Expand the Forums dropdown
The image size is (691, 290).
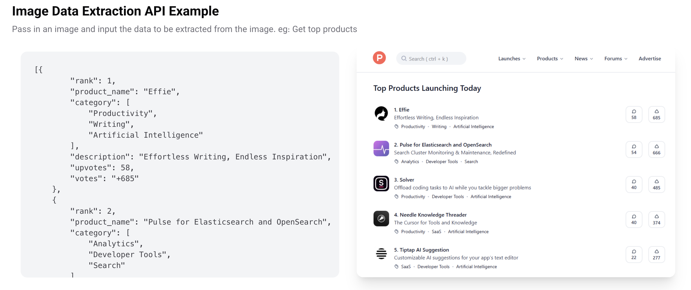pyautogui.click(x=615, y=59)
